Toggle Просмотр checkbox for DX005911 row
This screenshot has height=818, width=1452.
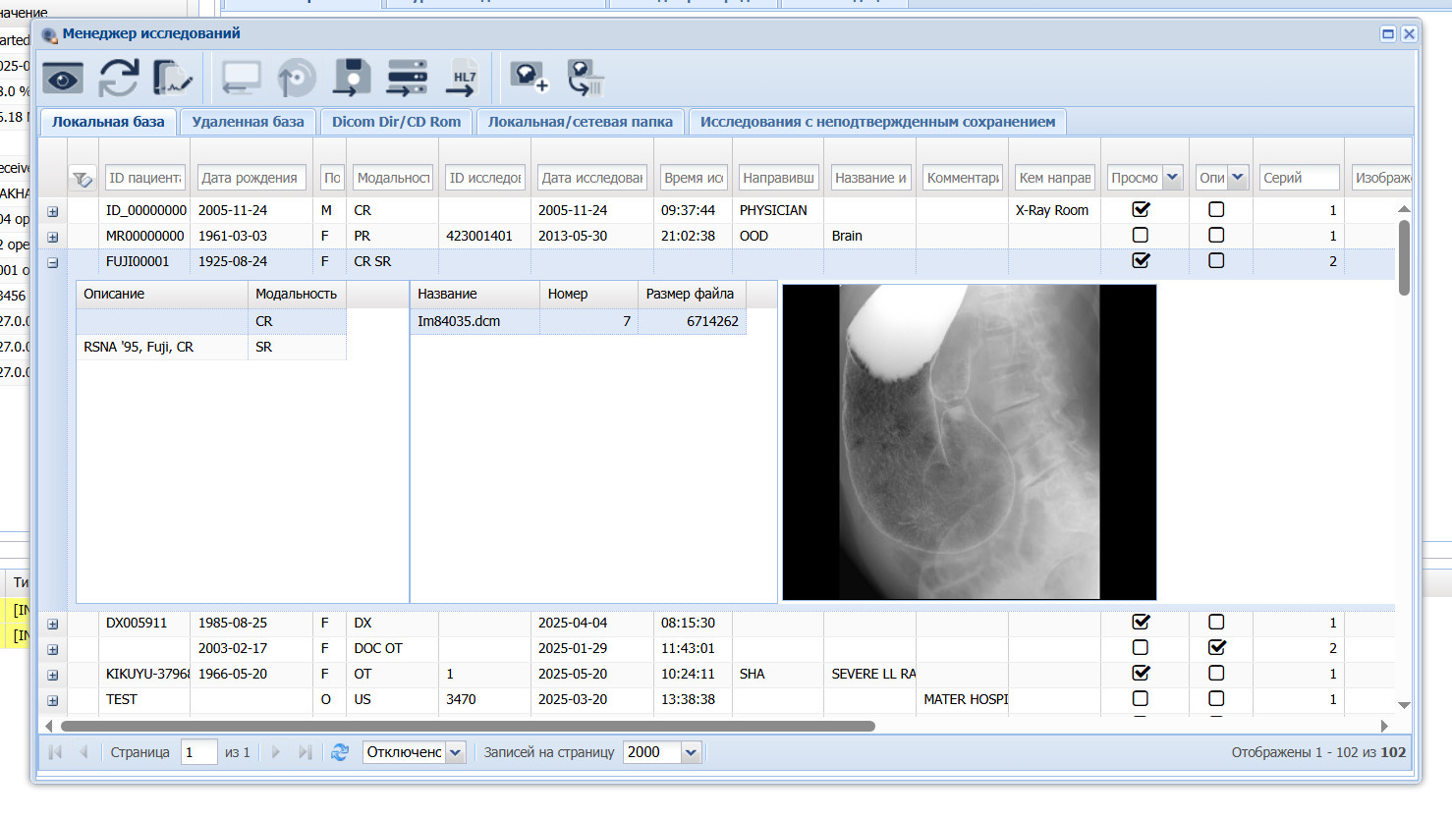click(x=1141, y=622)
